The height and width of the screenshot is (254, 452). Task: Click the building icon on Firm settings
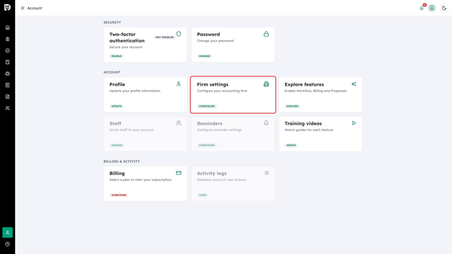[x=266, y=84]
